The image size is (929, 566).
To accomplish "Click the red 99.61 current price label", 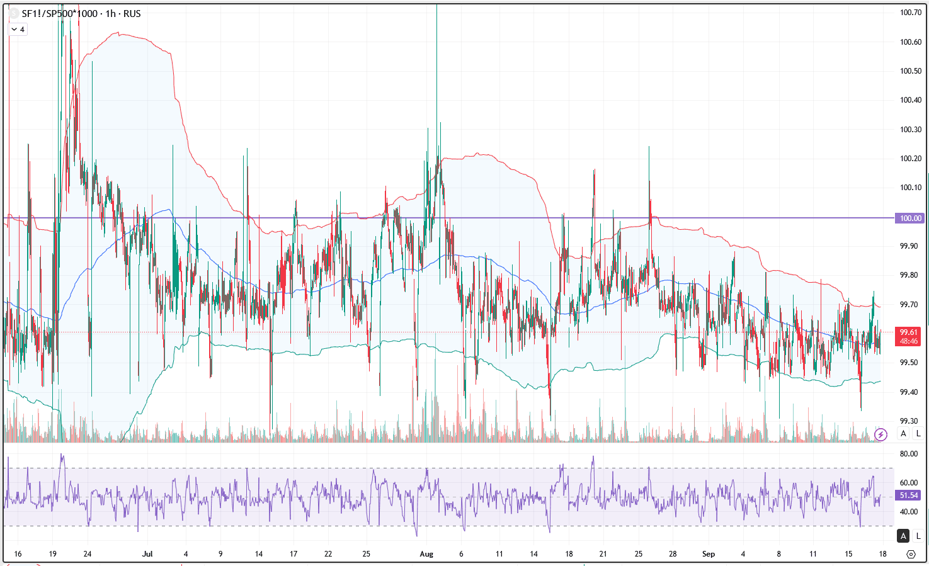I will pyautogui.click(x=908, y=332).
